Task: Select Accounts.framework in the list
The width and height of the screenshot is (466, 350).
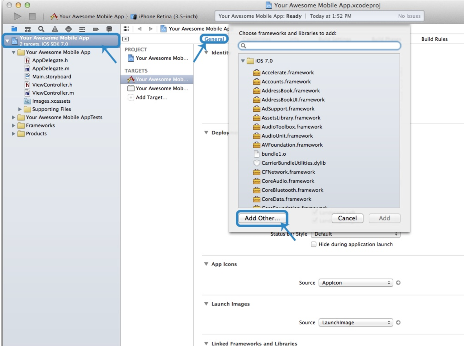Action: (x=286, y=82)
